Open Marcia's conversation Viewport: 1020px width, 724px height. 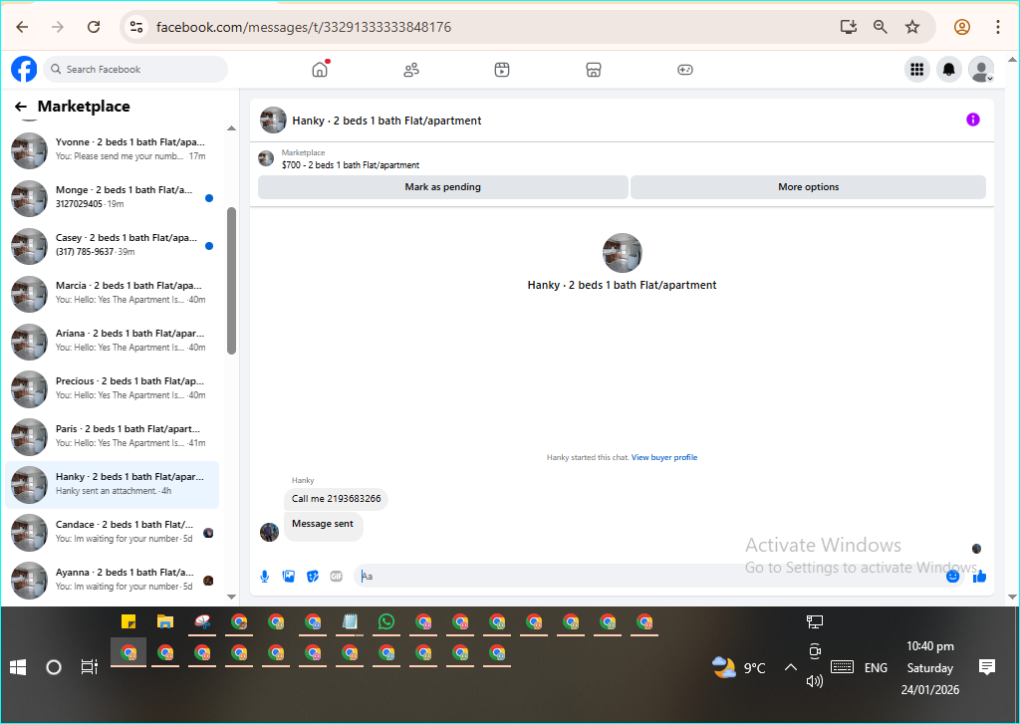point(112,294)
